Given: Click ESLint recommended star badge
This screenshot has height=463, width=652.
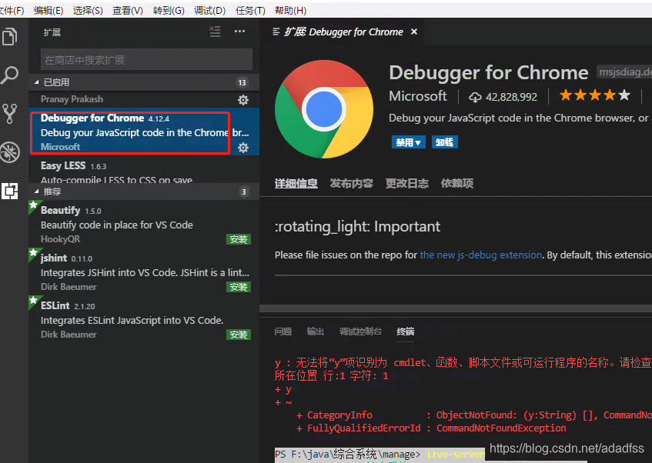Looking at the screenshot, I should pyautogui.click(x=34, y=301).
